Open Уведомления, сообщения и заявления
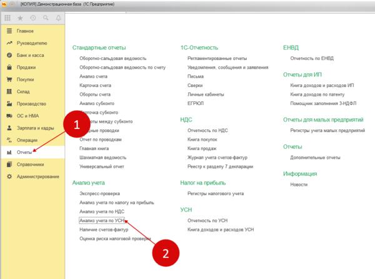The width and height of the screenshot is (375, 279). pos(228,68)
